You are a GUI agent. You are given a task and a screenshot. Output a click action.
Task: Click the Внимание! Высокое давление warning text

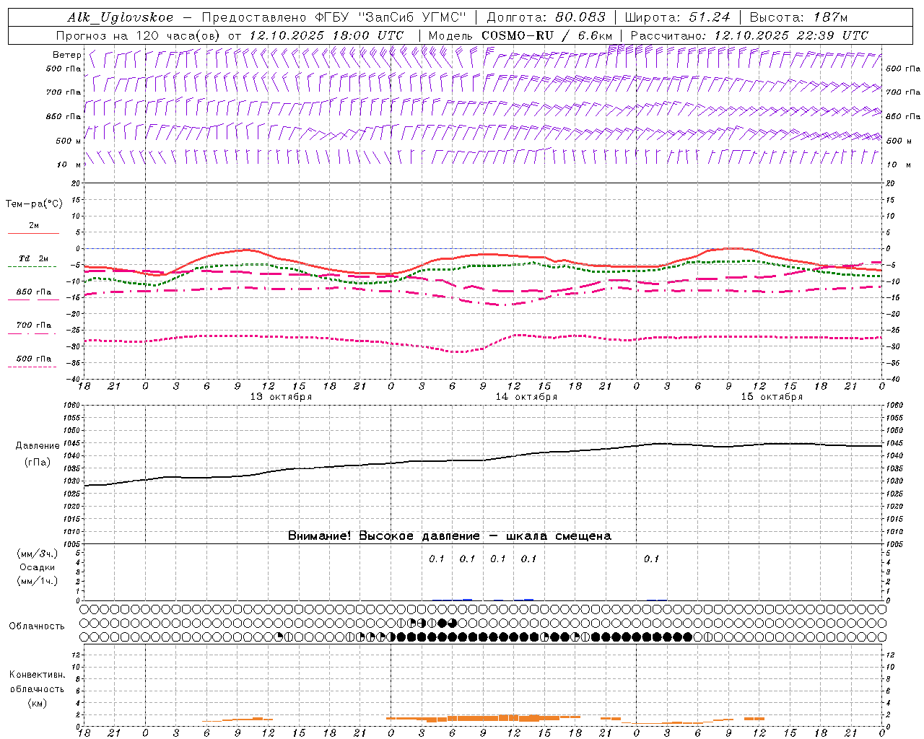pyautogui.click(x=450, y=536)
